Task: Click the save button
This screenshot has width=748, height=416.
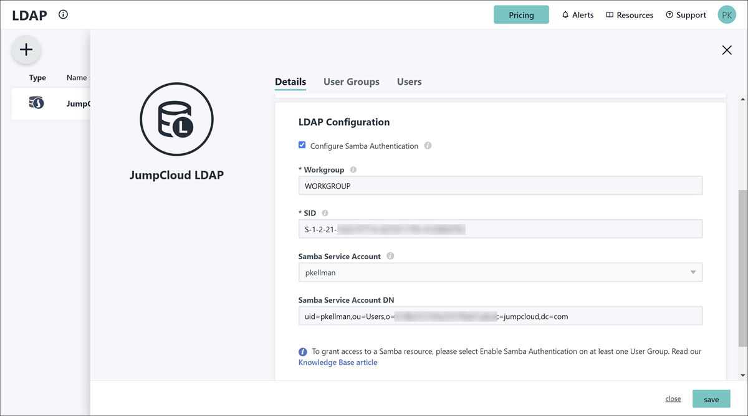Action: coord(711,399)
